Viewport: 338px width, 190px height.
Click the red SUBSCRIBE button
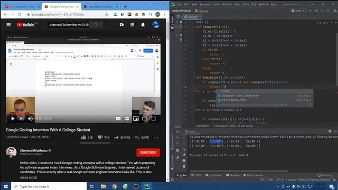pyautogui.click(x=148, y=153)
